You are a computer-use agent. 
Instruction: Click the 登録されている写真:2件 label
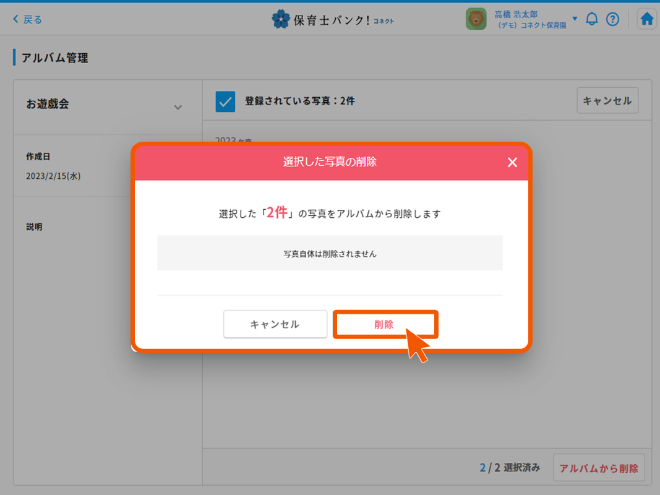pyautogui.click(x=299, y=101)
